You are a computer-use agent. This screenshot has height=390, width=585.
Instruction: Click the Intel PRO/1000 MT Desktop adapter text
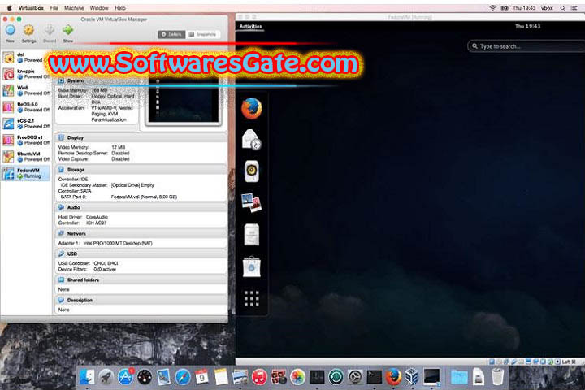click(118, 243)
